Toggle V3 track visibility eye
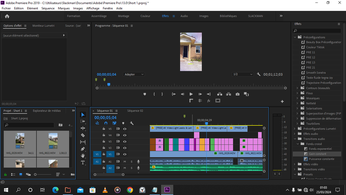This screenshot has height=195, width=346. point(125,142)
